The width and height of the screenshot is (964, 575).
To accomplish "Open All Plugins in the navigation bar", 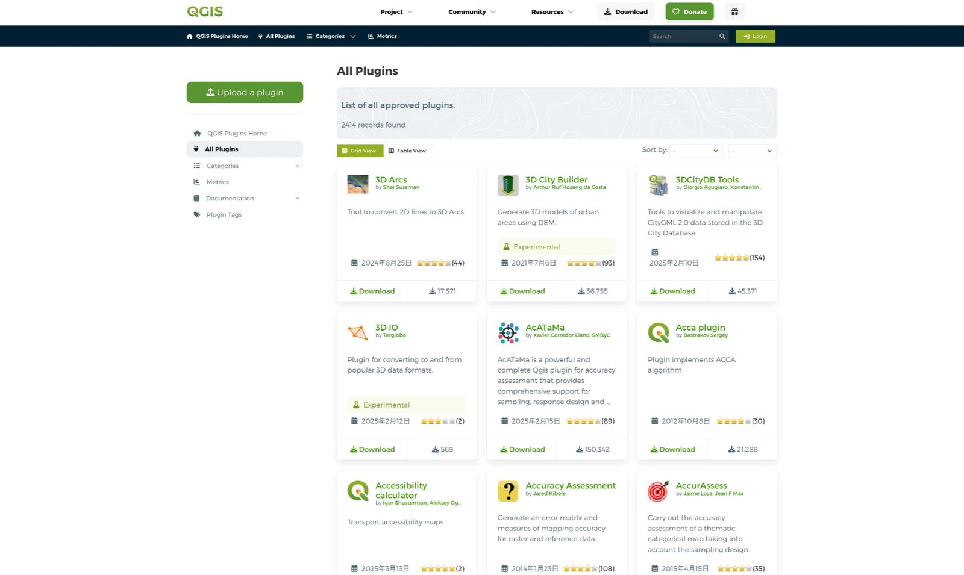I will (277, 36).
